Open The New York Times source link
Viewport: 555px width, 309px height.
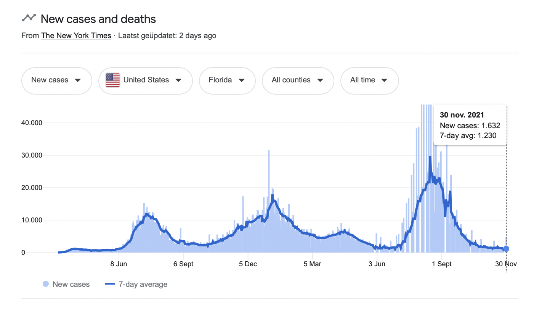76,35
